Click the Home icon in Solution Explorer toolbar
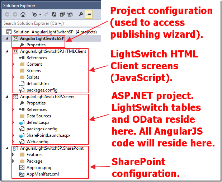 click(23, 14)
